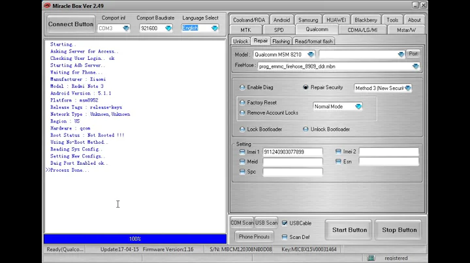Viewport: 470px width, 263px height.
Task: Toggle the Imei 2 checkbox
Action: tap(338, 152)
